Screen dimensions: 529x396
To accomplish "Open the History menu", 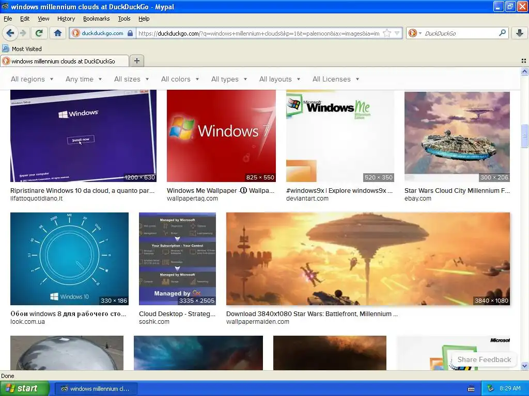I will tap(66, 19).
